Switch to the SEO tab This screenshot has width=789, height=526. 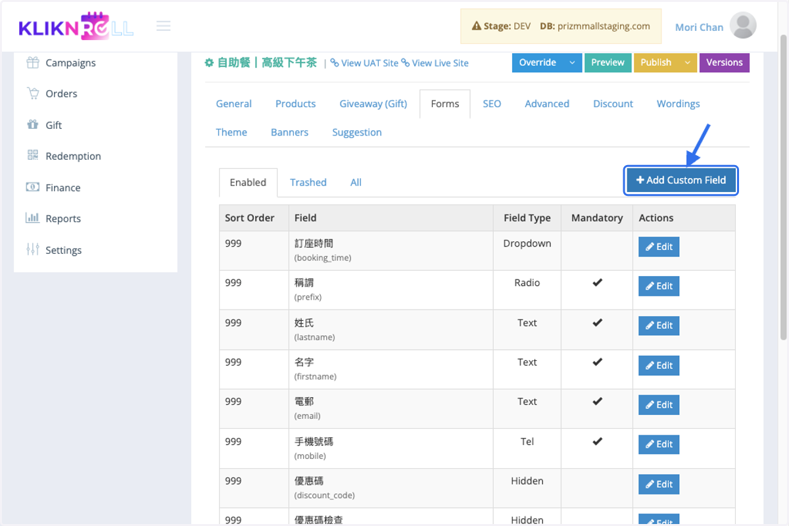tap(492, 104)
